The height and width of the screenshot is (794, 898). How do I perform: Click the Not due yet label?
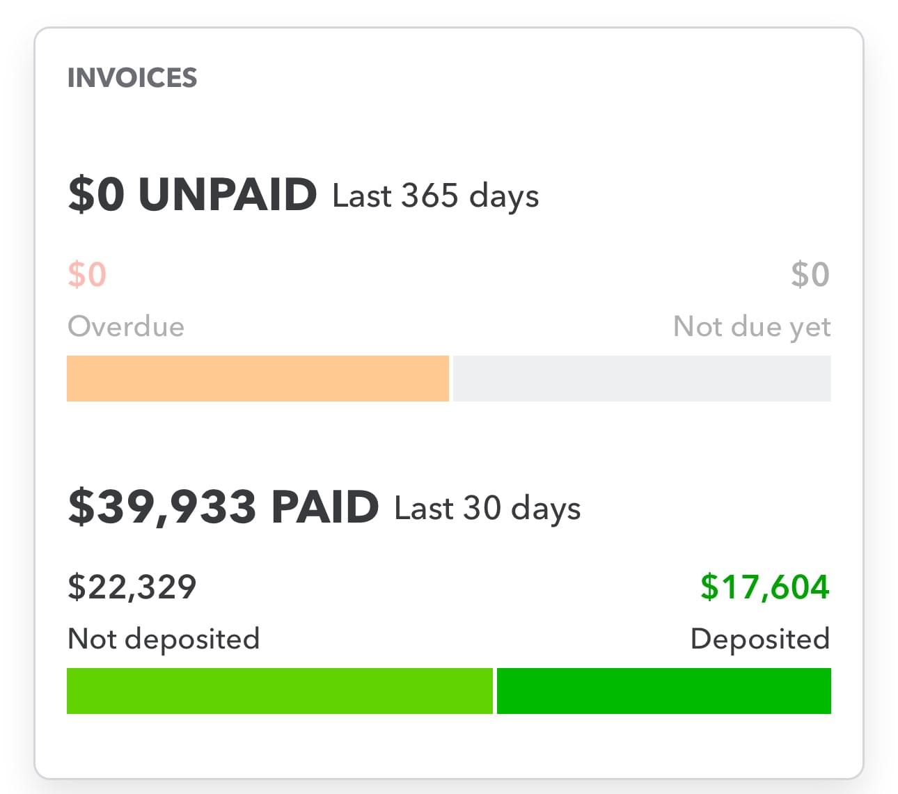click(x=752, y=326)
